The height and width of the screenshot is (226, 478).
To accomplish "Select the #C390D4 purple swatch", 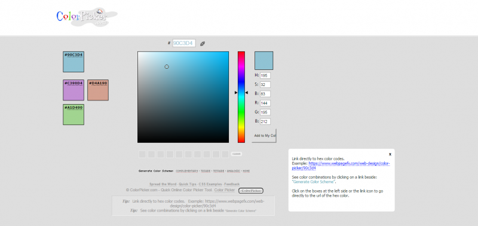I will (73, 90).
